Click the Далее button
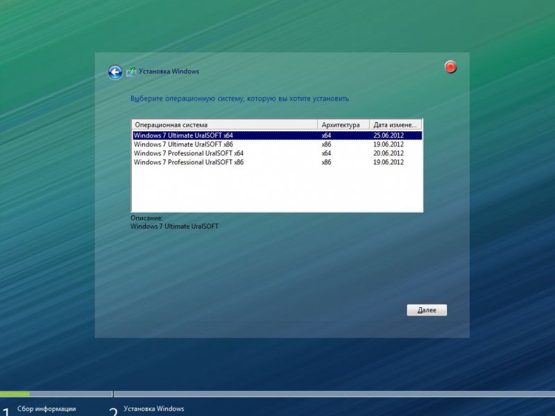 427,310
